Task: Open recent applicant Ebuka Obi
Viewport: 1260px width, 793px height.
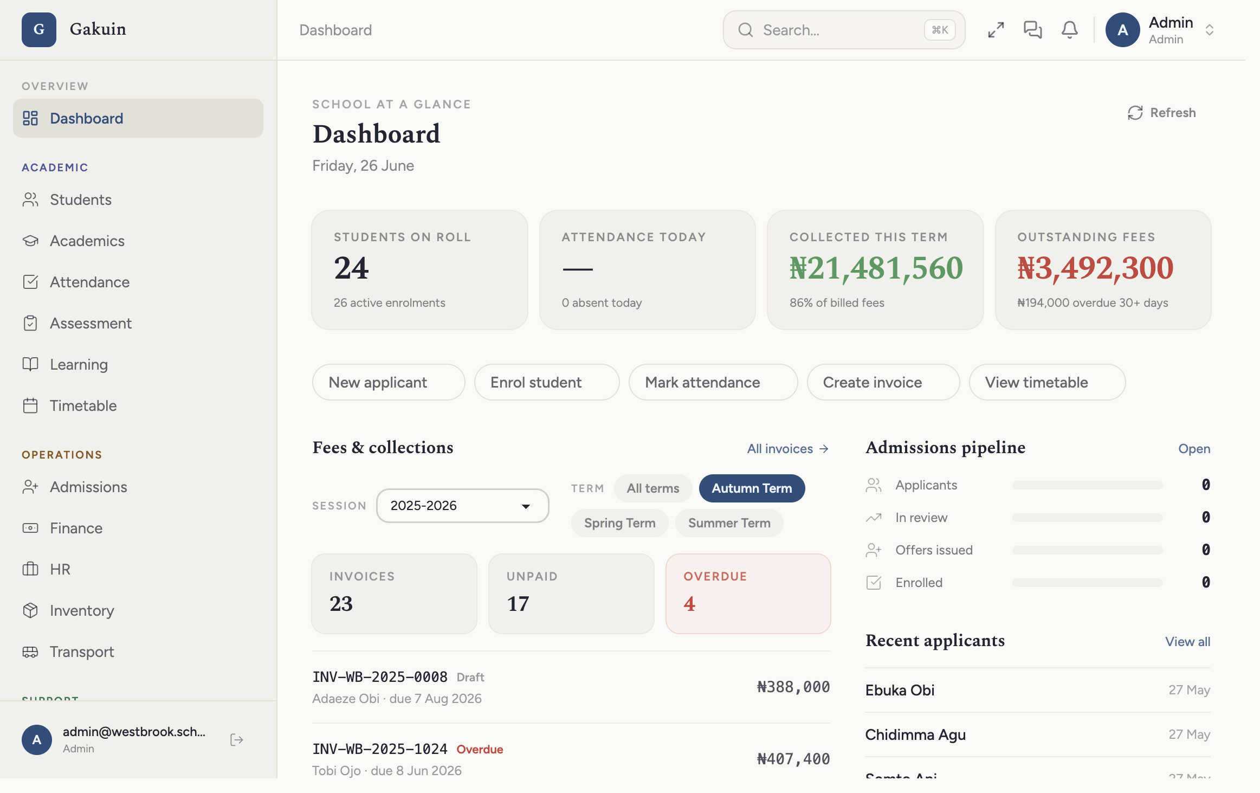Action: point(1038,690)
